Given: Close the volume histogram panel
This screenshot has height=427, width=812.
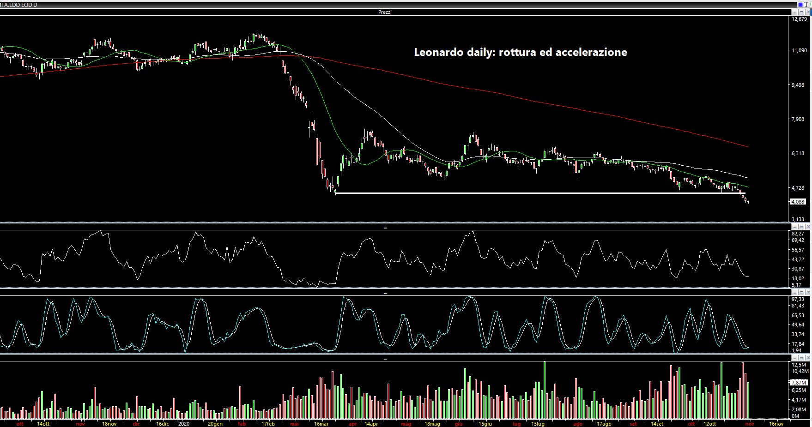Looking at the screenshot, I should [808, 358].
